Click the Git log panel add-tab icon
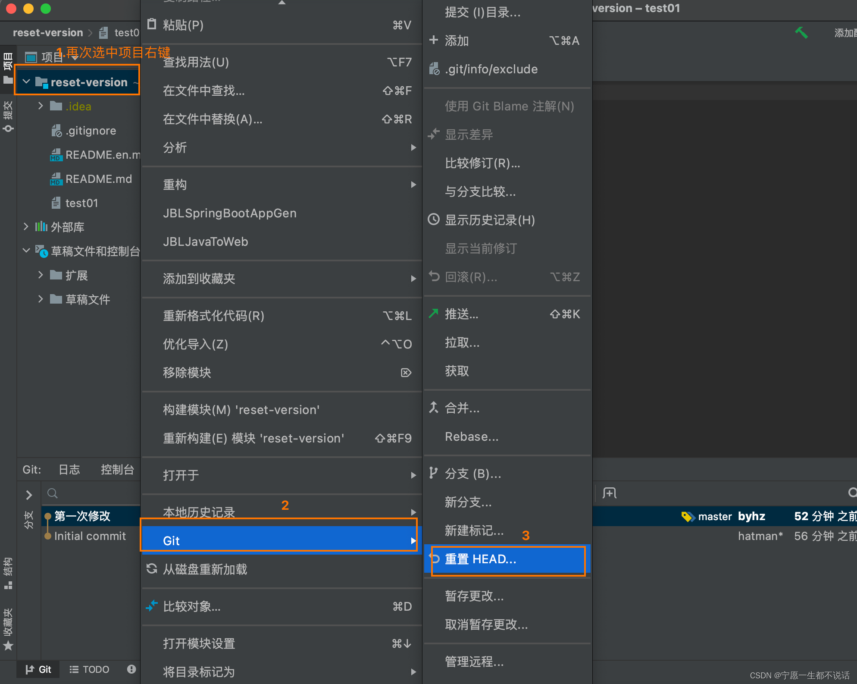The height and width of the screenshot is (684, 857). [x=610, y=493]
